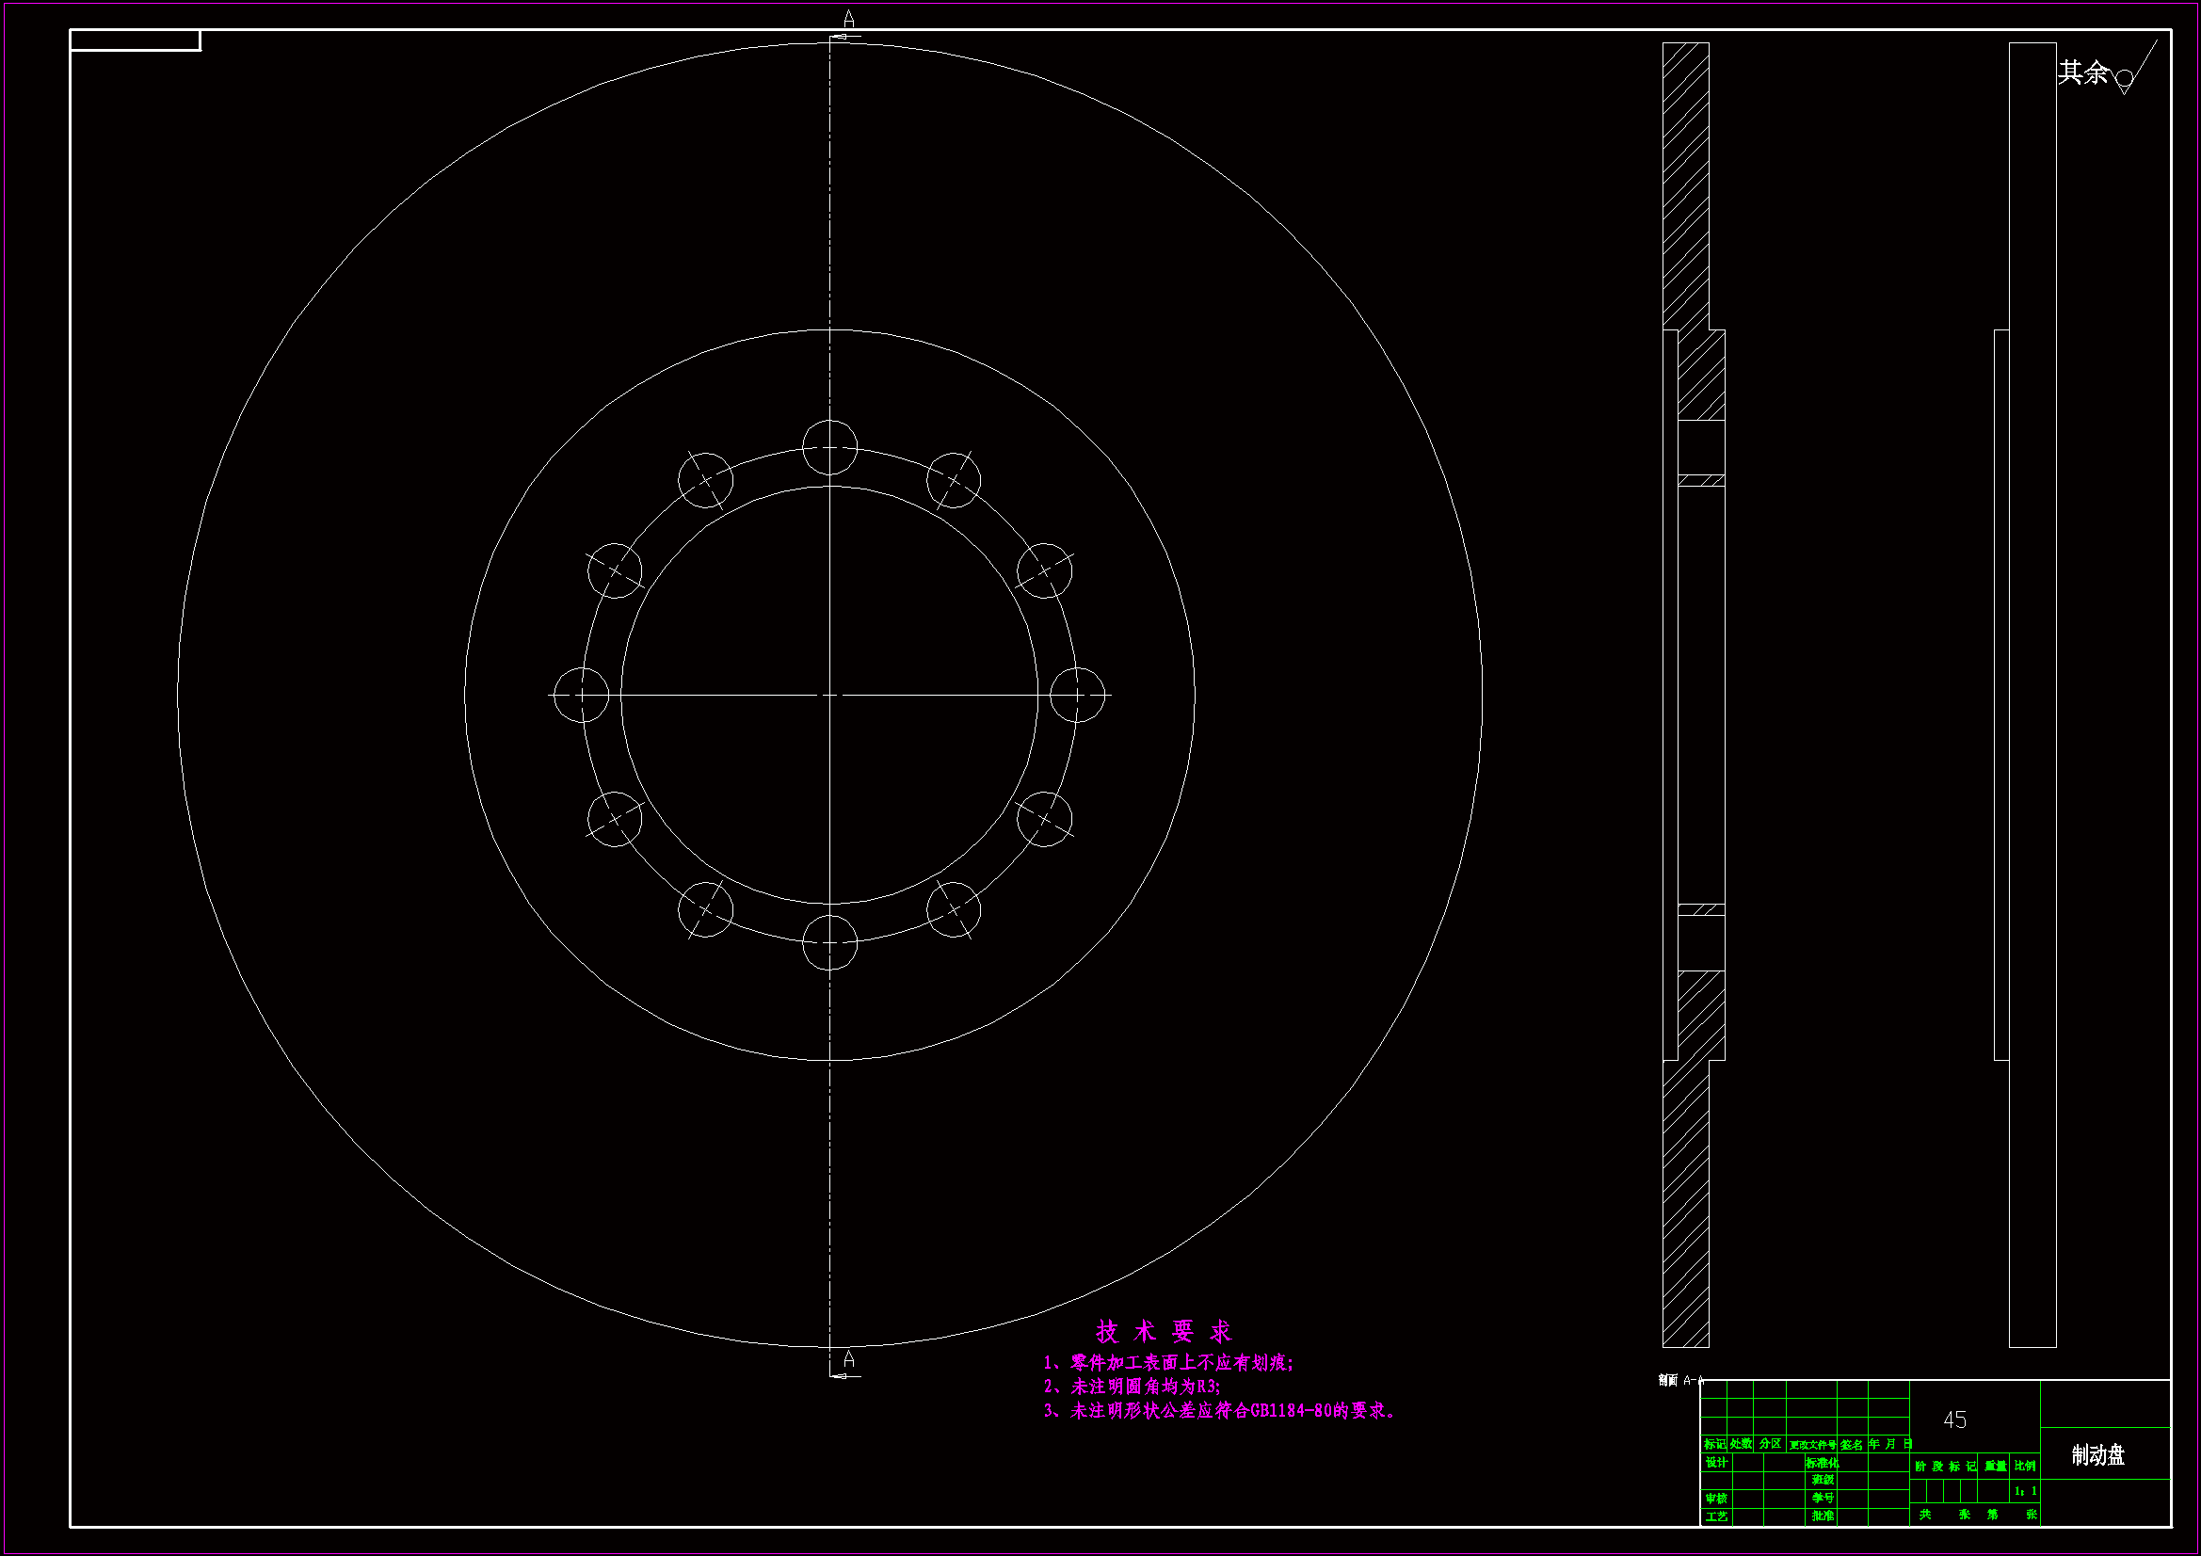Image resolution: width=2201 pixels, height=1556 pixels.
Task: Click the small empty rectangle at top-left corner
Action: 136,40
